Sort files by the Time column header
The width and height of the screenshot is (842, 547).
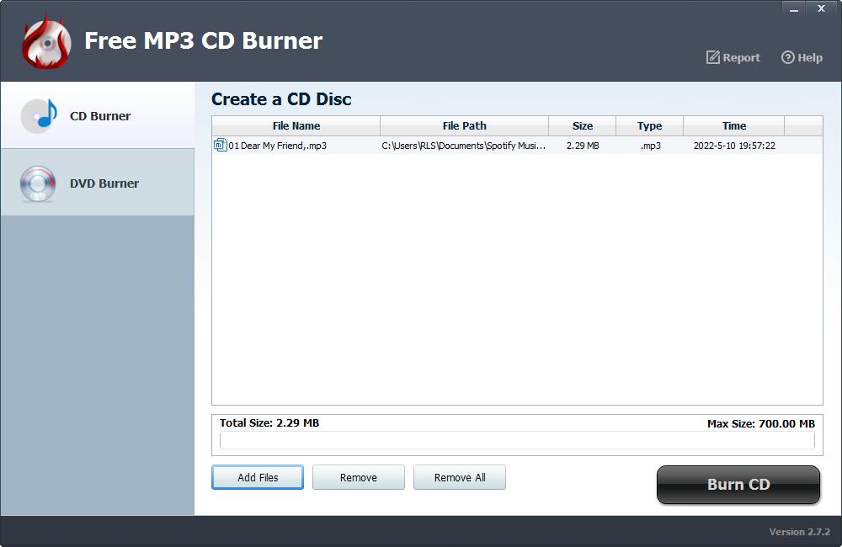tap(733, 126)
